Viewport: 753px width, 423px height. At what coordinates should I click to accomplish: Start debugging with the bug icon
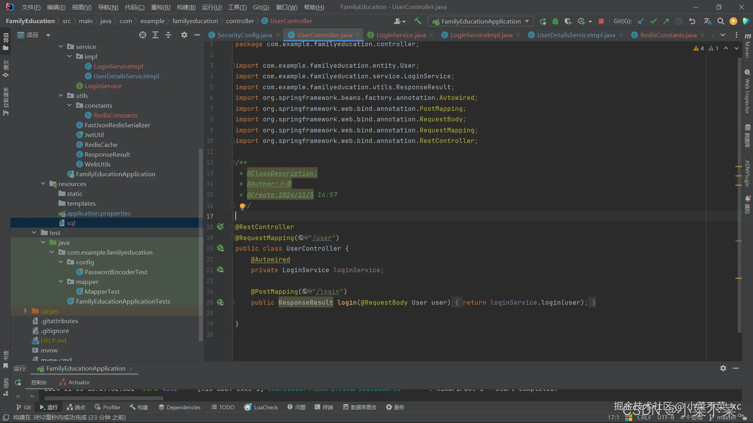(x=555, y=21)
